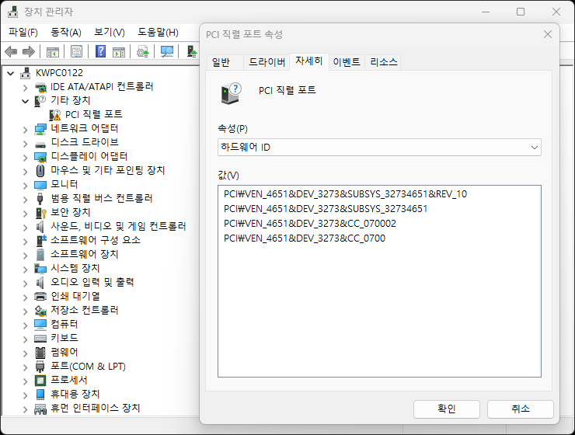
Task: Select hardware ID value ending CC_0700
Action: [305, 238]
